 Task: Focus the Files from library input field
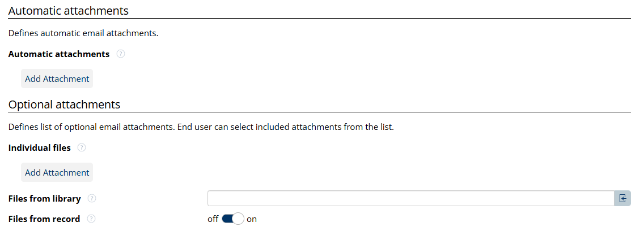(x=410, y=198)
